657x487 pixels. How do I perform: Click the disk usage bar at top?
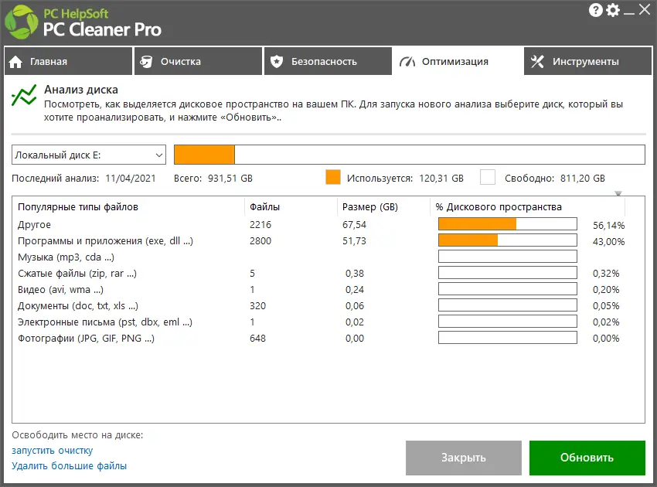pyautogui.click(x=410, y=155)
